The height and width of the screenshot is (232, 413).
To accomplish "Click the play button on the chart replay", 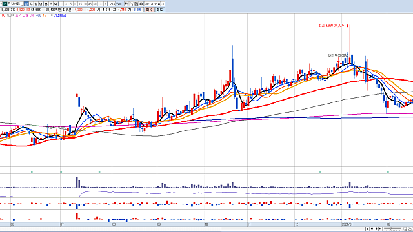I will tap(368, 229).
